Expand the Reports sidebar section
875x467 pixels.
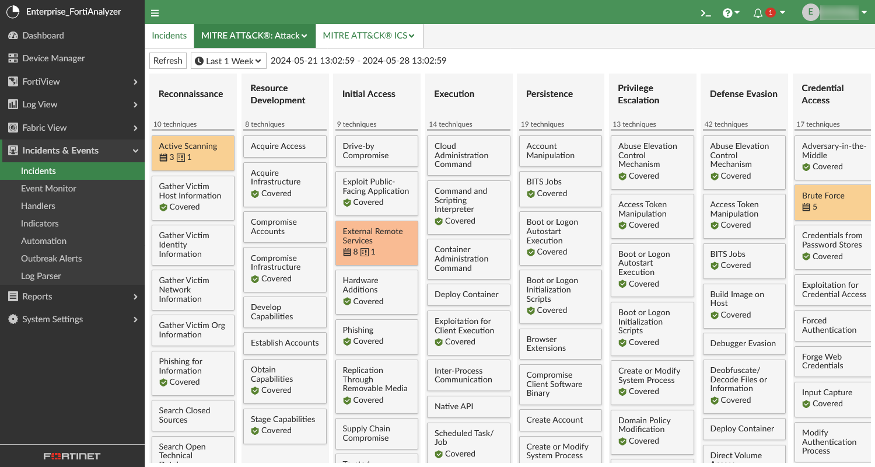72,297
